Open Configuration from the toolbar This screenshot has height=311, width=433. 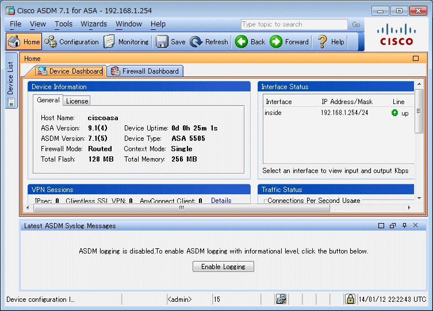[x=71, y=42]
